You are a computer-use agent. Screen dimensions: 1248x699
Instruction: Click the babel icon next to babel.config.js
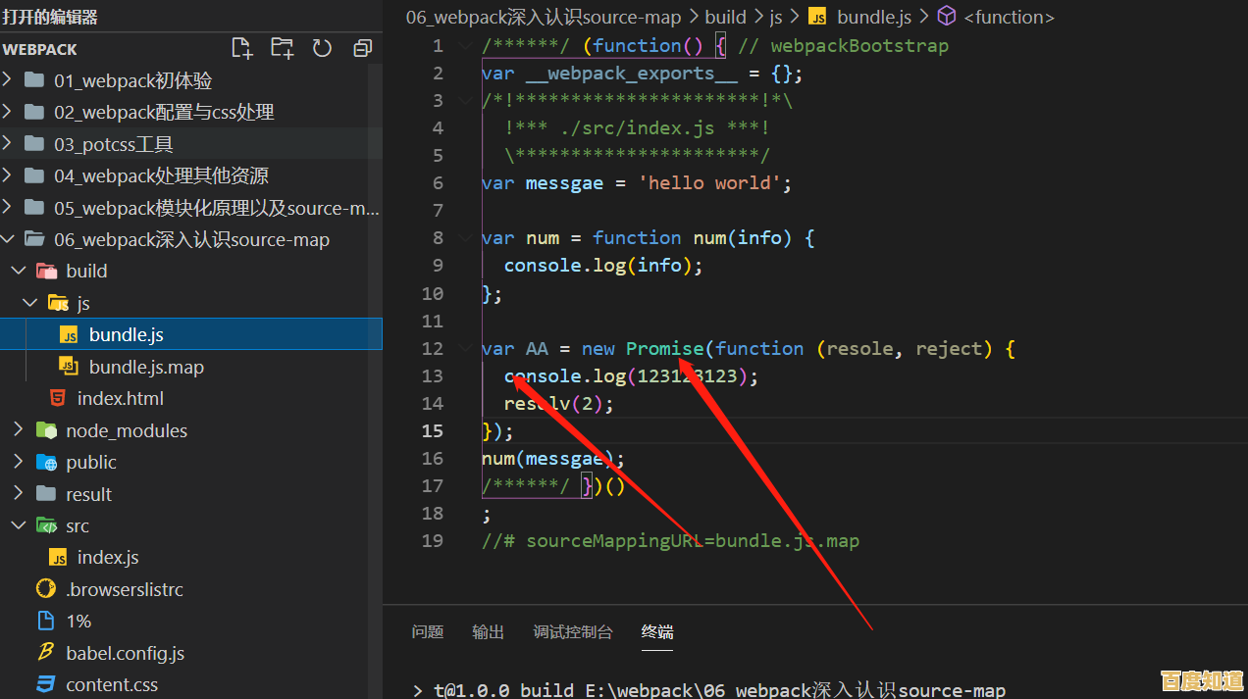tap(45, 653)
